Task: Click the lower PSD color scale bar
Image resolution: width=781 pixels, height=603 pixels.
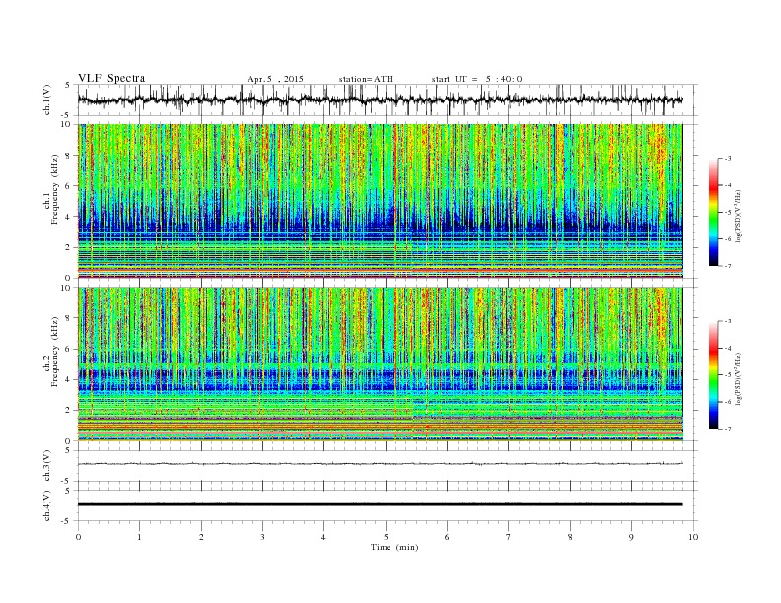Action: point(713,374)
